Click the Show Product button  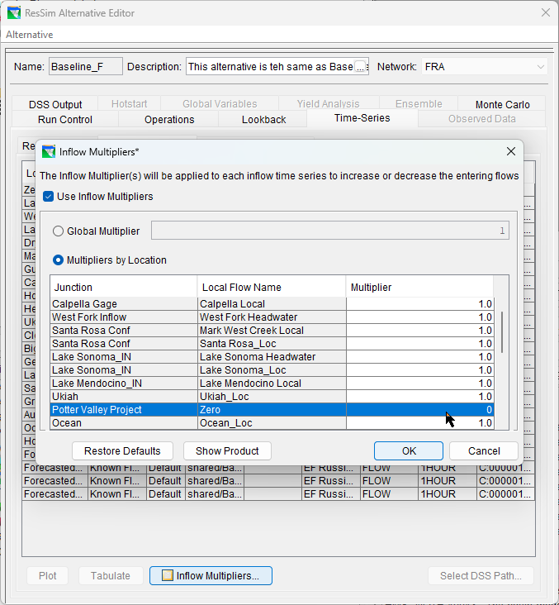[x=227, y=451]
